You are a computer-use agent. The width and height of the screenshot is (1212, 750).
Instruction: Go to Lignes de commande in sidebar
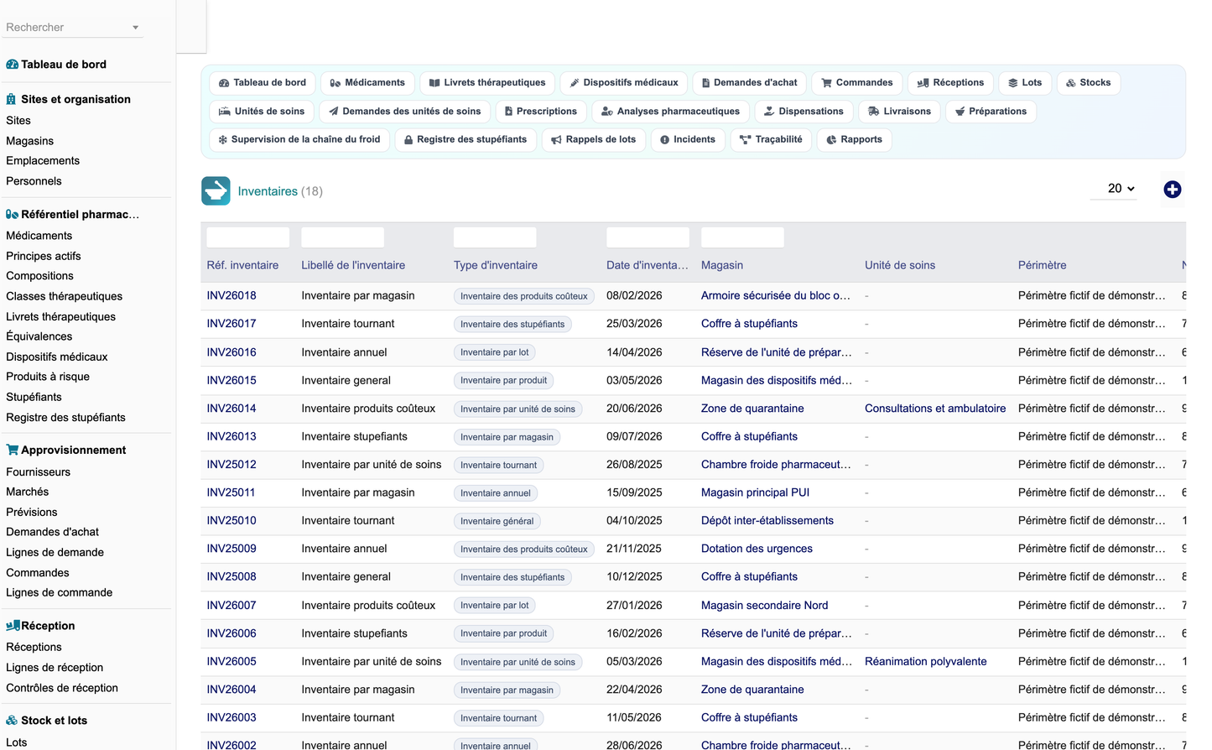point(59,593)
